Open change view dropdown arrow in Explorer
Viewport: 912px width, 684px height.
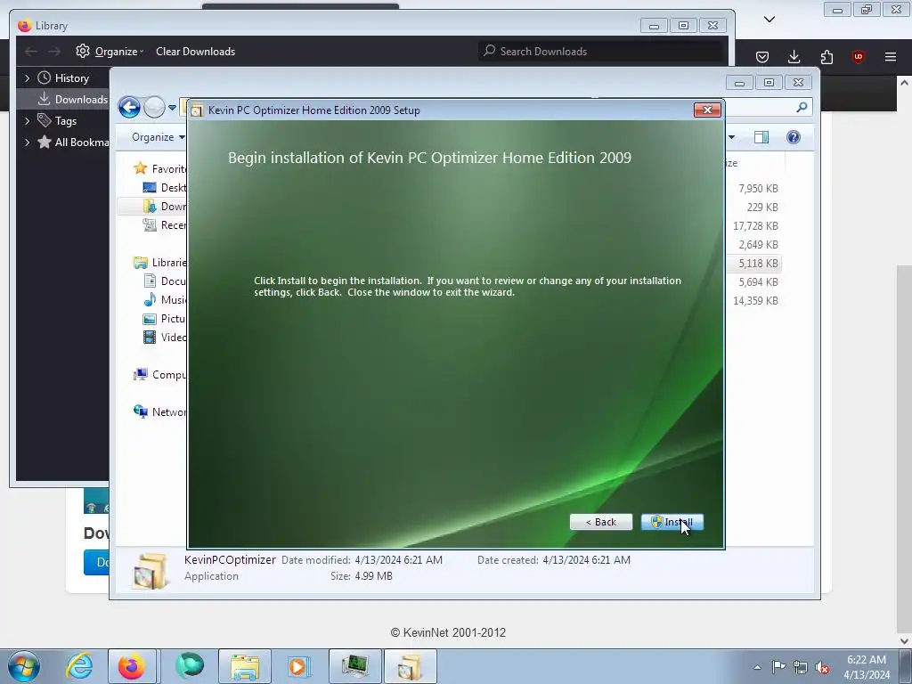point(732,137)
